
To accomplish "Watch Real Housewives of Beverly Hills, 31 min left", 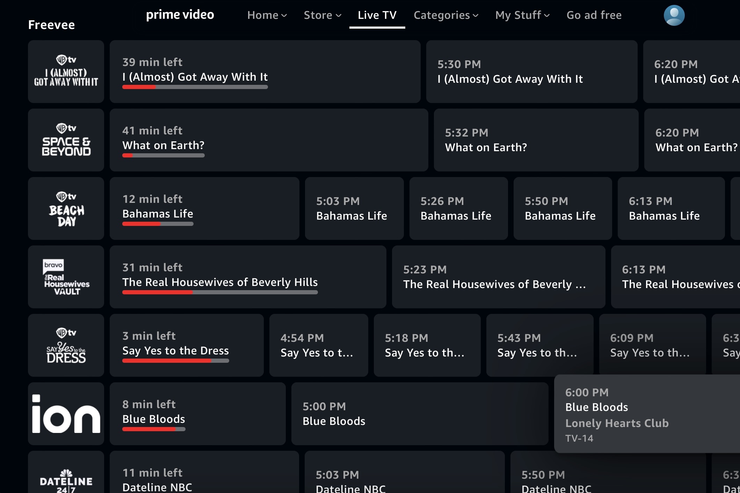I will coord(248,277).
